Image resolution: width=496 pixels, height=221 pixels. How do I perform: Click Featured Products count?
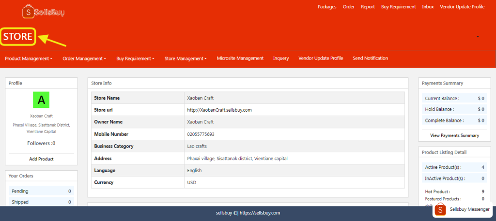pos(483,199)
